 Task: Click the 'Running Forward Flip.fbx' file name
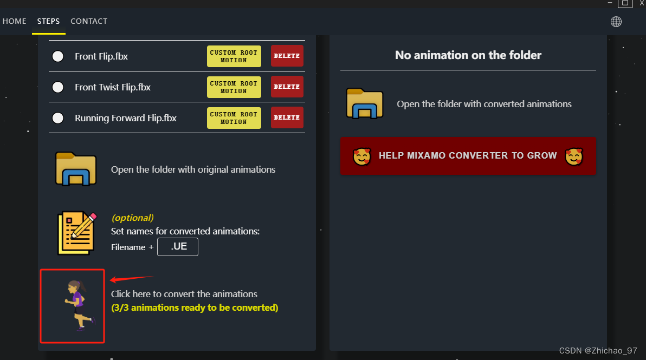pos(126,118)
